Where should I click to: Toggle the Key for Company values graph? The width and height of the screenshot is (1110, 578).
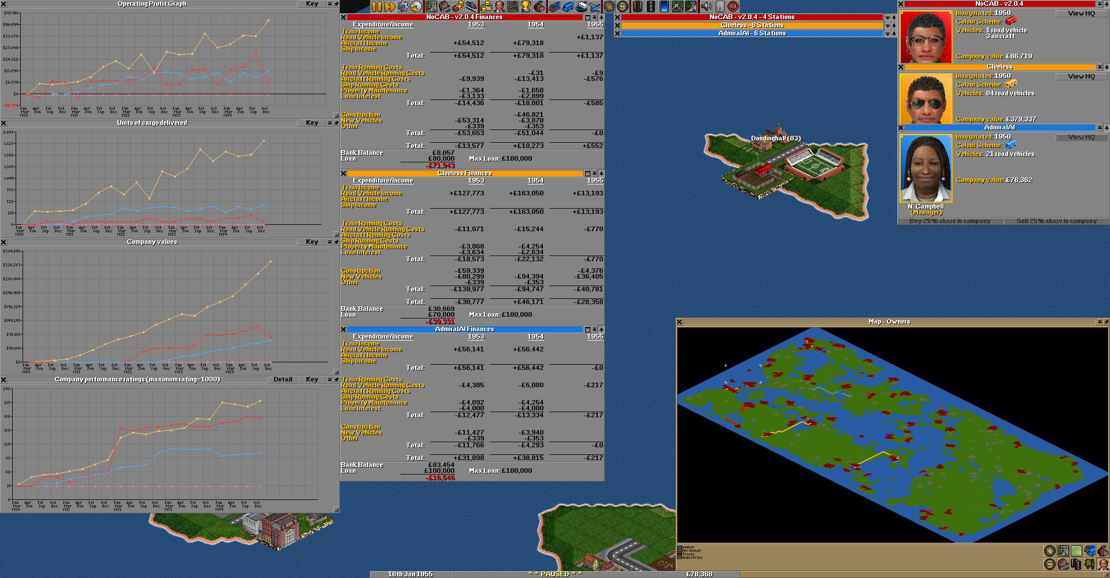pyautogui.click(x=312, y=242)
